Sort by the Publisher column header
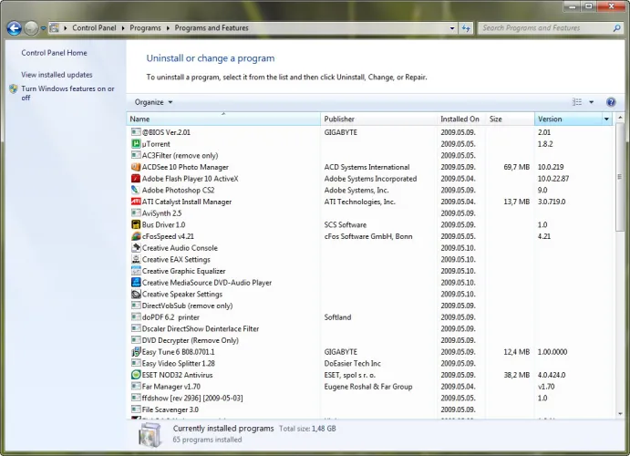 [378, 119]
